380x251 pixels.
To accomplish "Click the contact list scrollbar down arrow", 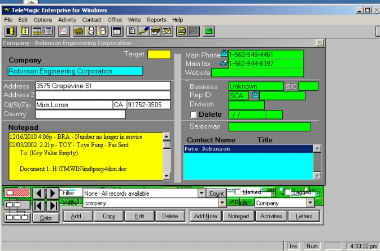I will click(x=317, y=175).
